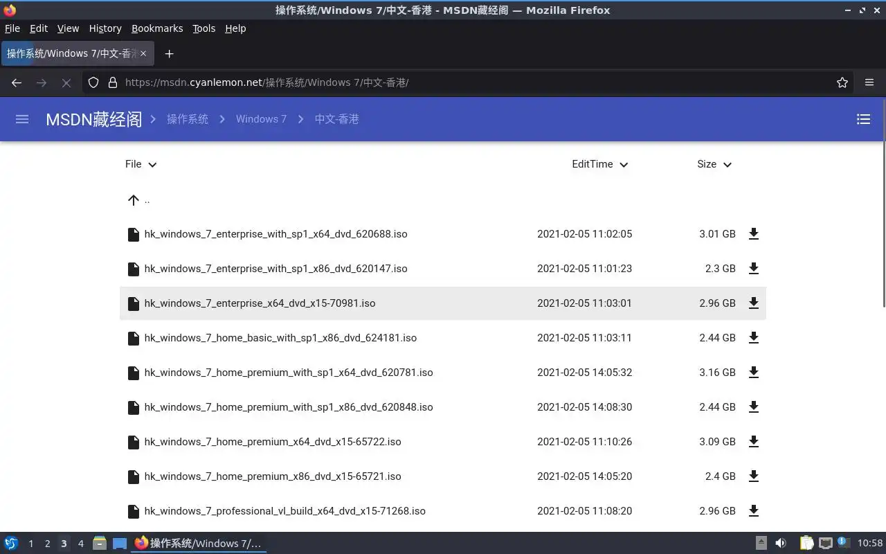The height and width of the screenshot is (554, 886).
Task: Navigate to 操作系统 breadcrumb
Action: tap(188, 119)
